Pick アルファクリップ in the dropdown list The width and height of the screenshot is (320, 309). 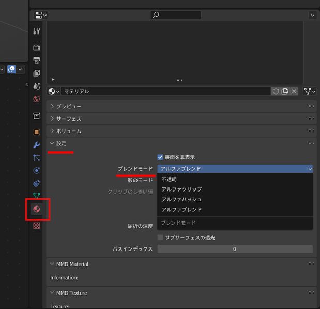(181, 189)
